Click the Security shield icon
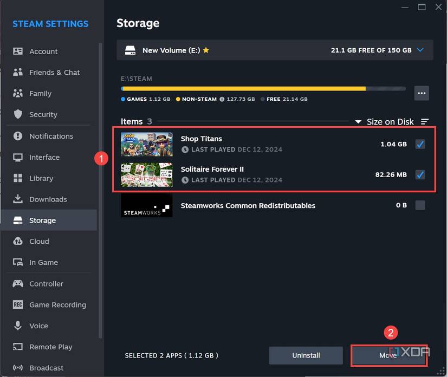Image resolution: width=447 pixels, height=377 pixels. pos(18,114)
